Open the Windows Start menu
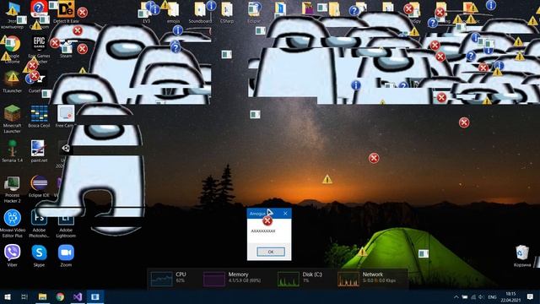Screen dimensions: 540x304 click(8, 296)
